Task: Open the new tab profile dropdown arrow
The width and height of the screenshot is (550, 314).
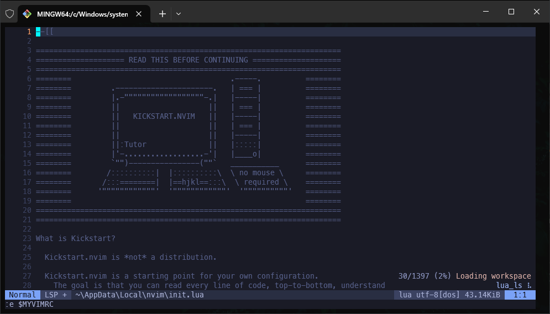Action: tap(179, 14)
